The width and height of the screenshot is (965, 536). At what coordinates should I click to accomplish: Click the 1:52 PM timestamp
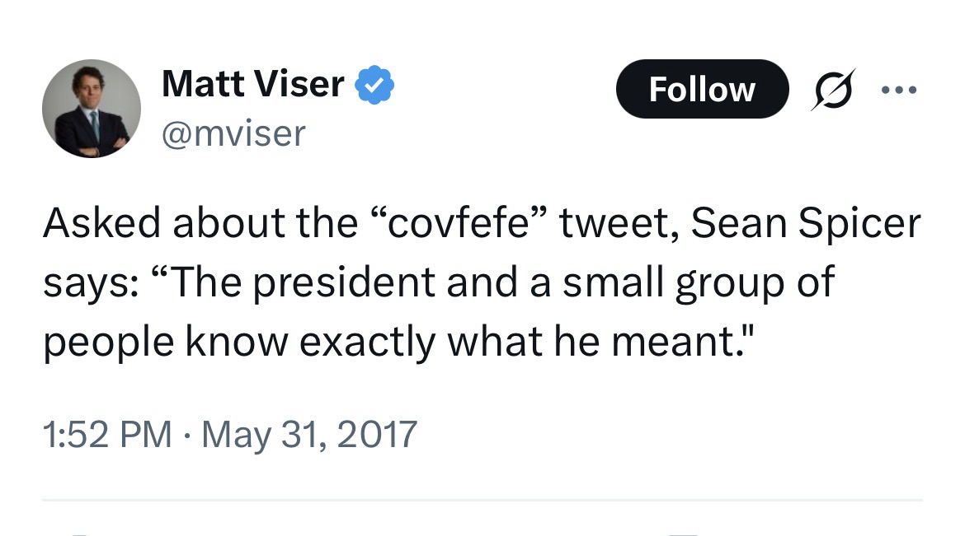click(107, 434)
